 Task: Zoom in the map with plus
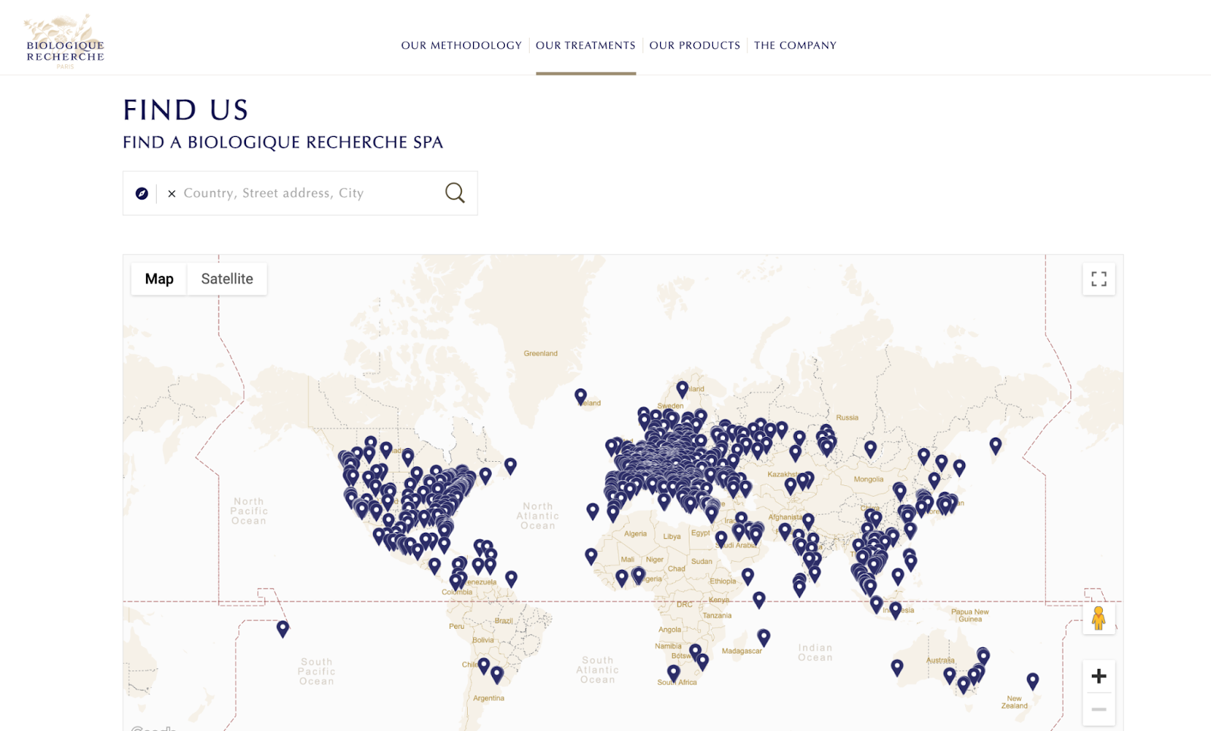click(1099, 676)
